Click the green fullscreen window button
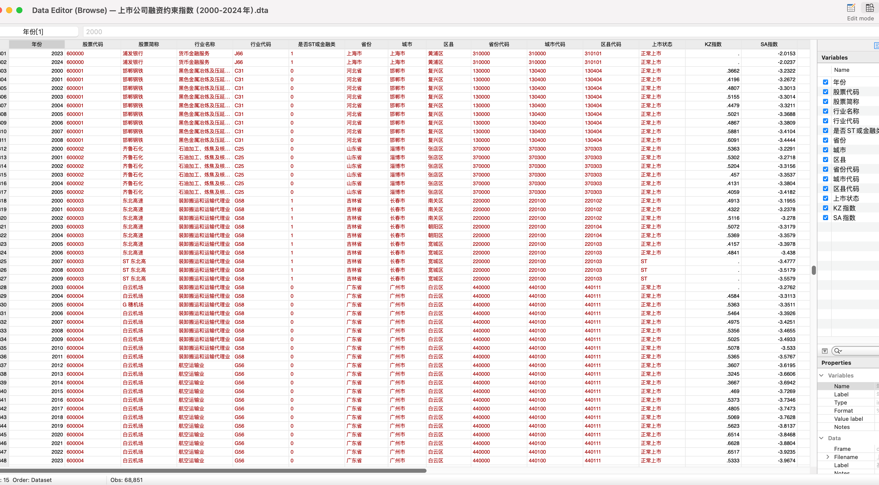Viewport: 879px width, 485px height. click(x=19, y=10)
